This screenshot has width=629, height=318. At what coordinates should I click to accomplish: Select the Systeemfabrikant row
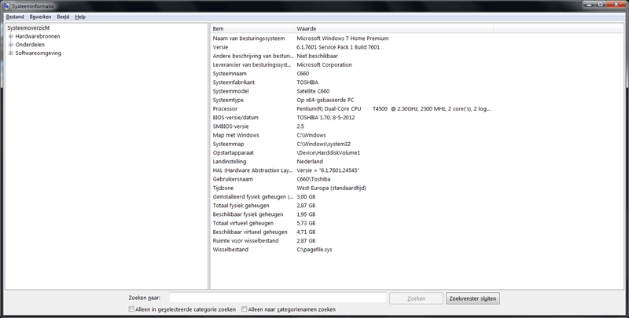tap(351, 82)
